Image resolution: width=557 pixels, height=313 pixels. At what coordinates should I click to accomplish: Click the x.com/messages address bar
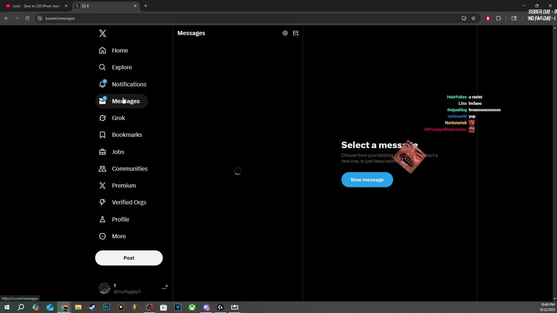(248, 18)
